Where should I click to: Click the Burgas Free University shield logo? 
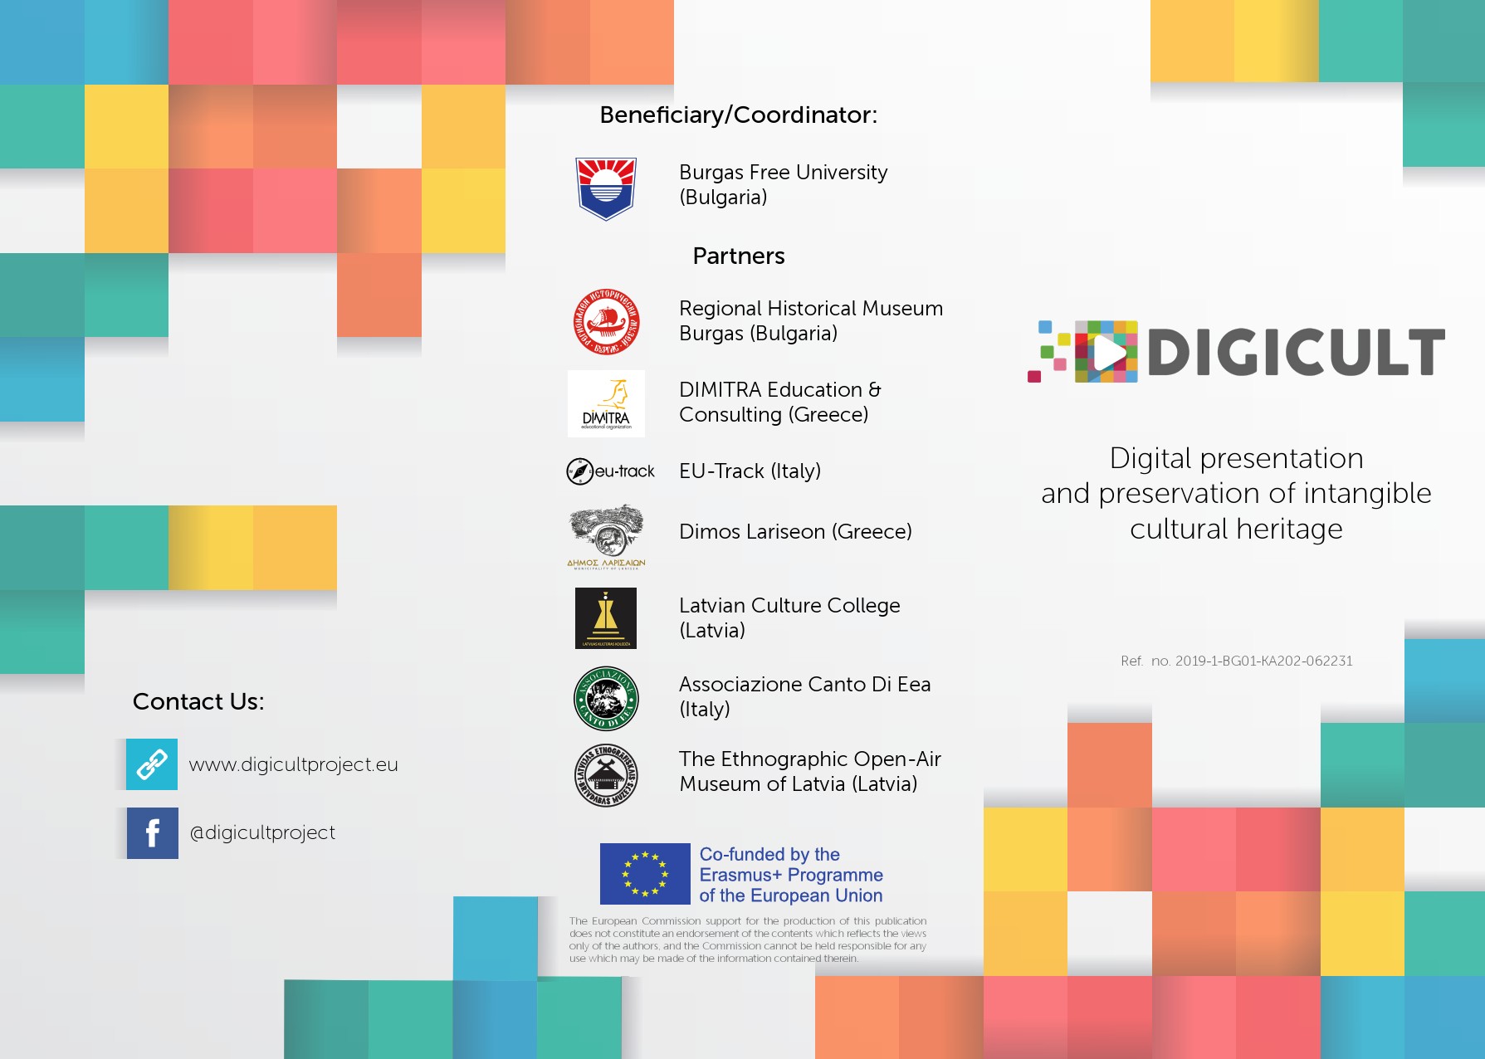pyautogui.click(x=606, y=188)
